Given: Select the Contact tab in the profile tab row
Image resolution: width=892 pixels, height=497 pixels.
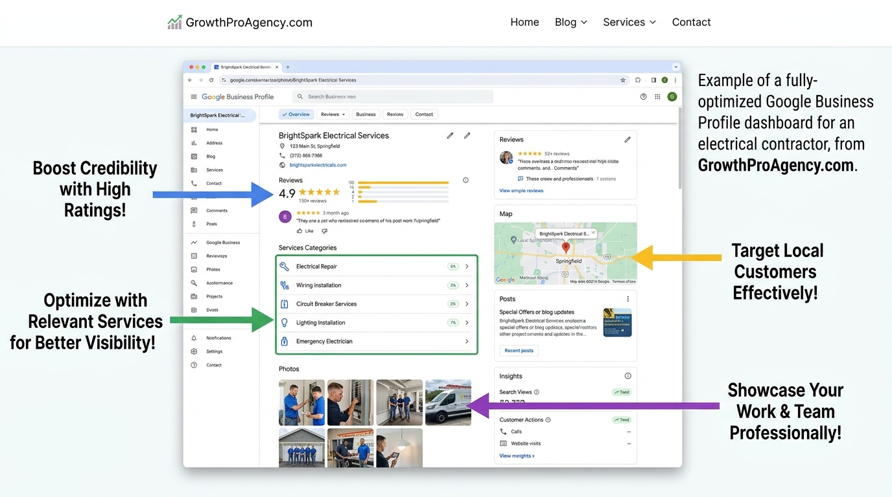Looking at the screenshot, I should pyautogui.click(x=424, y=115).
